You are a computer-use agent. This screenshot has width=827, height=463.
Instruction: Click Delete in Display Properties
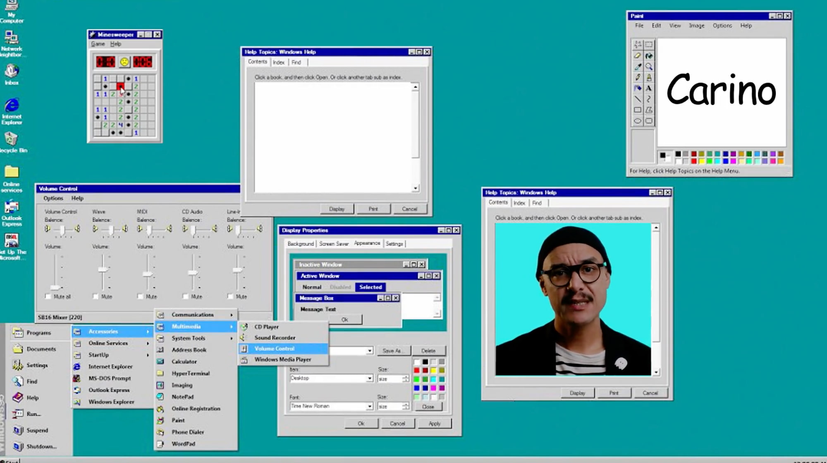[428, 351]
